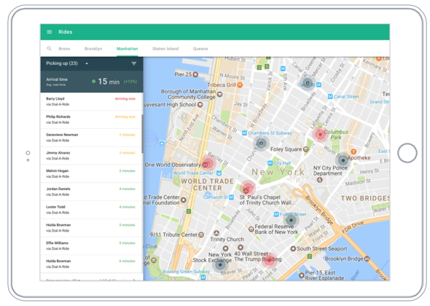Viewport: 430px width, 306px height.
Task: Open Genevieve Newman ride entry
Action: coord(92,138)
